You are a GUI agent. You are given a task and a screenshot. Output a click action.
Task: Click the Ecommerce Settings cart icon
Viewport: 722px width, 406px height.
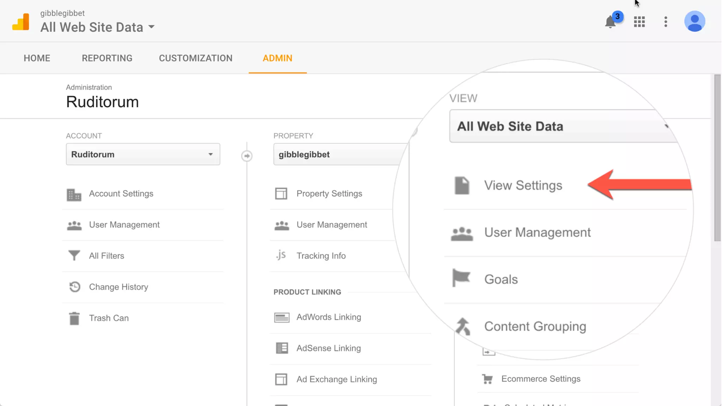pos(488,379)
